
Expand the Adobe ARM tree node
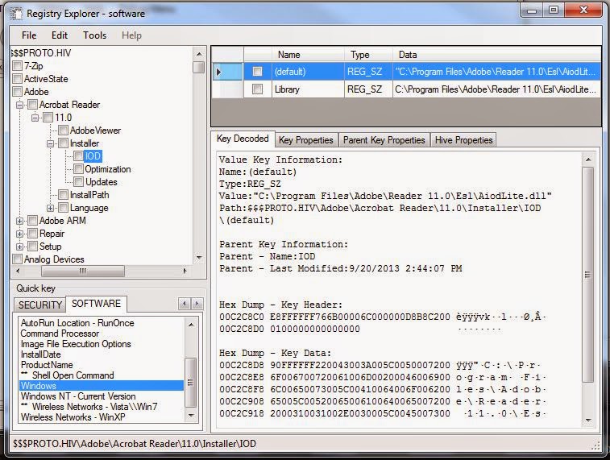click(19, 221)
